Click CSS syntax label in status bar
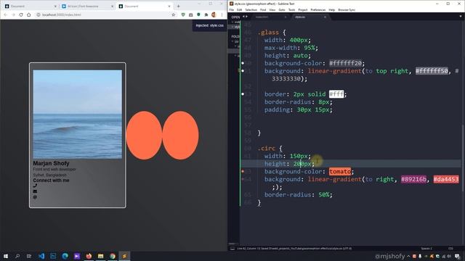The height and width of the screenshot is (261, 465). coord(450,249)
